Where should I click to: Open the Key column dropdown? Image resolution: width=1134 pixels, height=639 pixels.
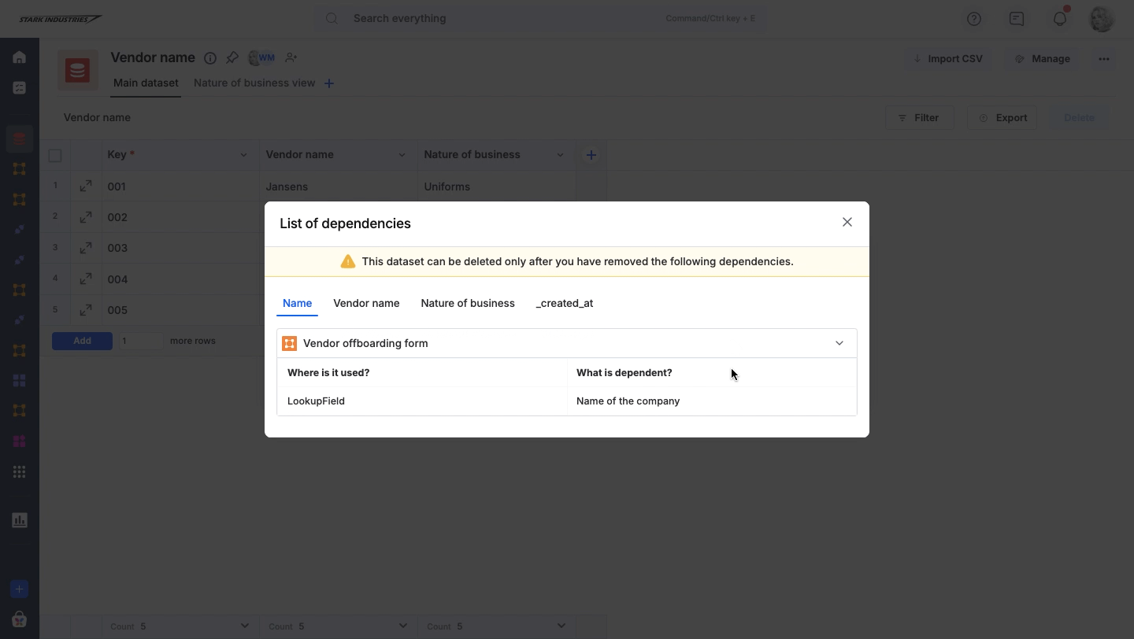[243, 155]
